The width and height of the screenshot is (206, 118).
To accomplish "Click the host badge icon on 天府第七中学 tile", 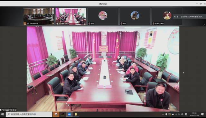I will click(x=25, y=24).
